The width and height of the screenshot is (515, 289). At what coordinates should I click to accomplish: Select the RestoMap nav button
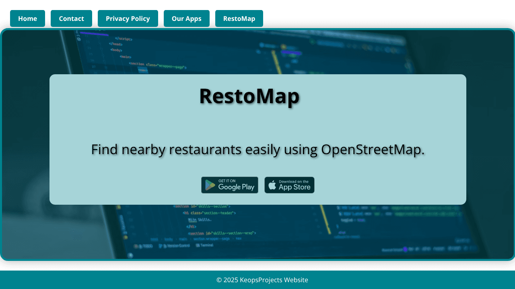239,18
